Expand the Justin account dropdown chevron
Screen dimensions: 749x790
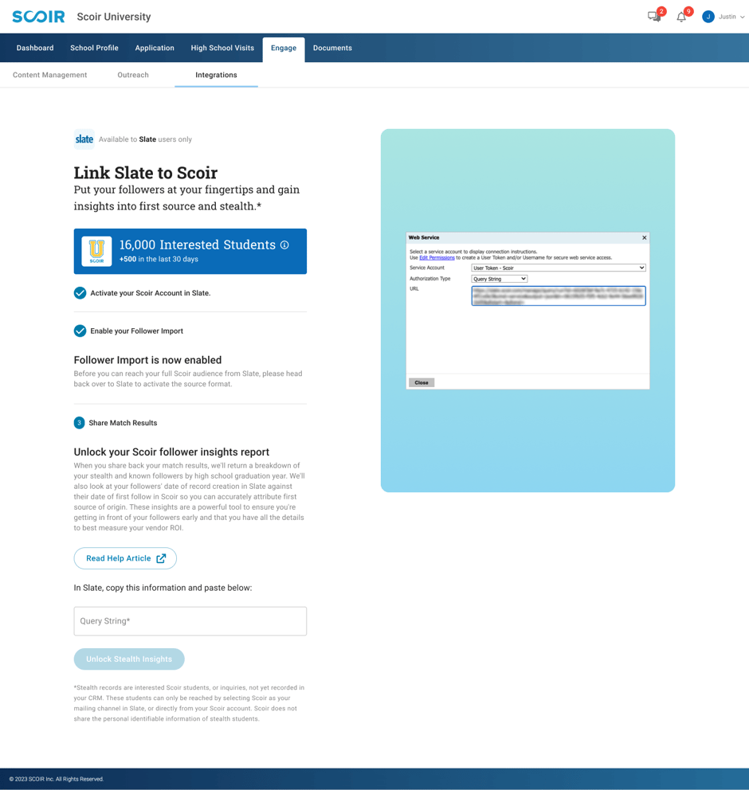[742, 18]
